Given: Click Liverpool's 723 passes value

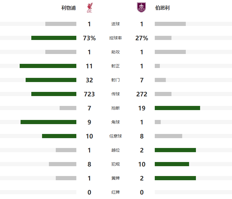Looking at the screenshot, I should 89,94.
